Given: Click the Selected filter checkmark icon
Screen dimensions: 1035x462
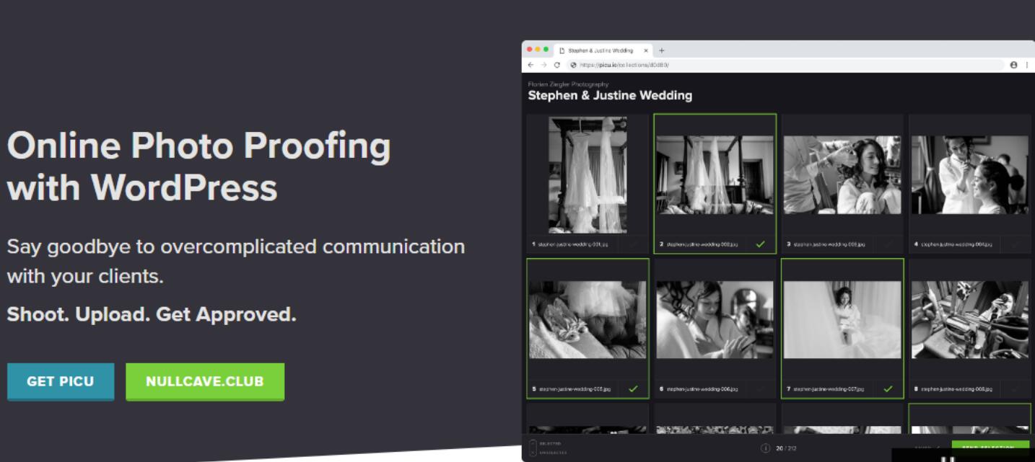Looking at the screenshot, I should tap(532, 443).
